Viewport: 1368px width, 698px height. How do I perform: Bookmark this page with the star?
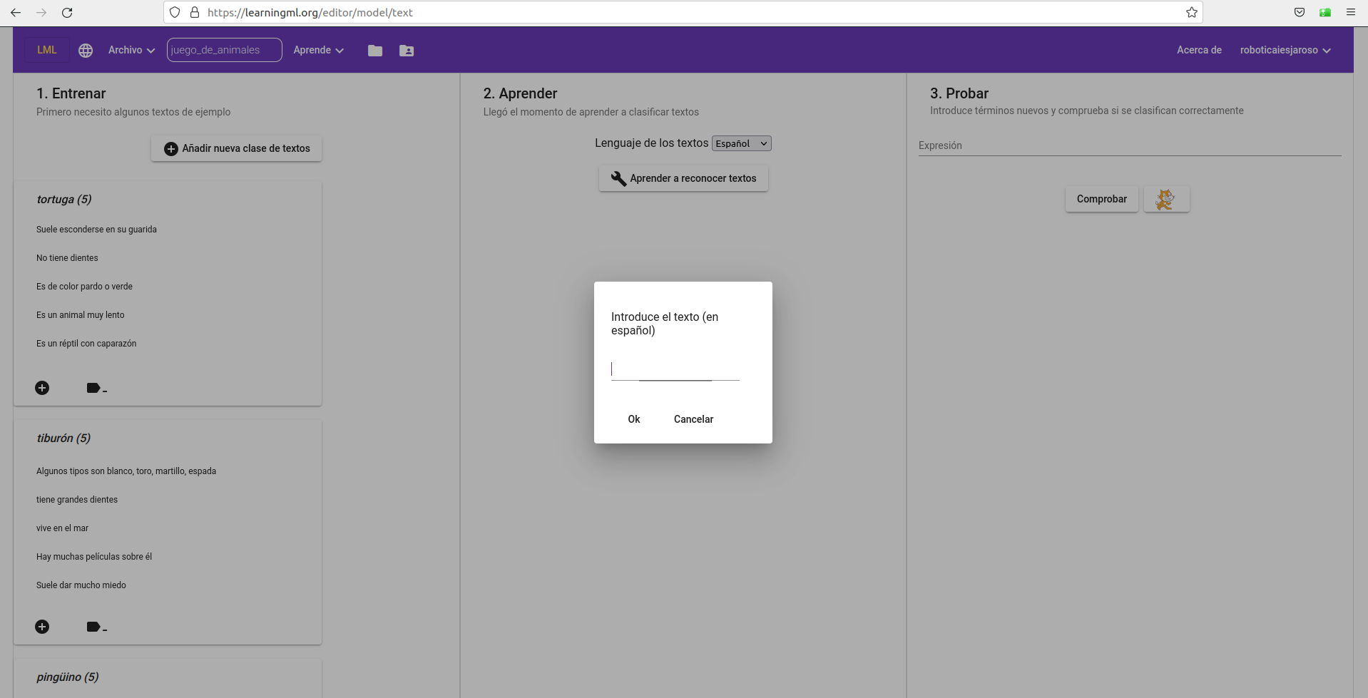coord(1191,12)
